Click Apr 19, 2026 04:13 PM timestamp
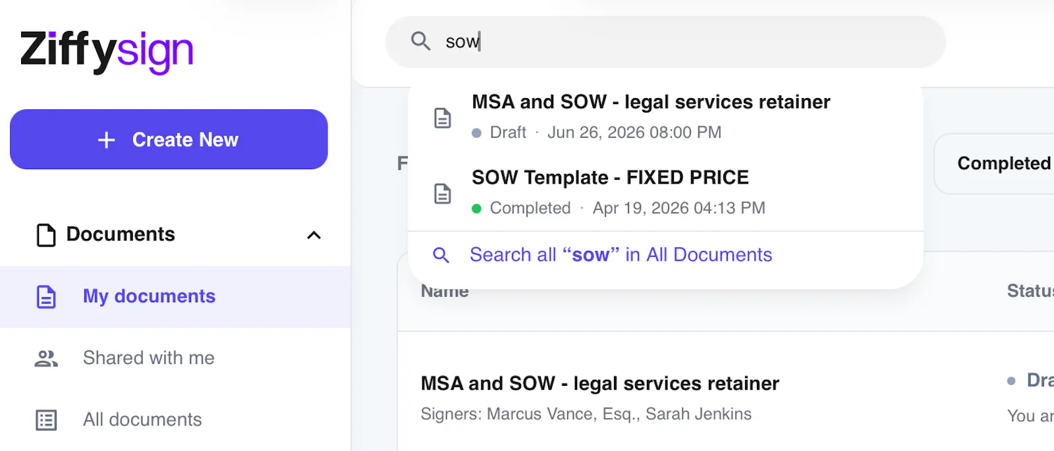This screenshot has width=1054, height=451. pos(679,208)
